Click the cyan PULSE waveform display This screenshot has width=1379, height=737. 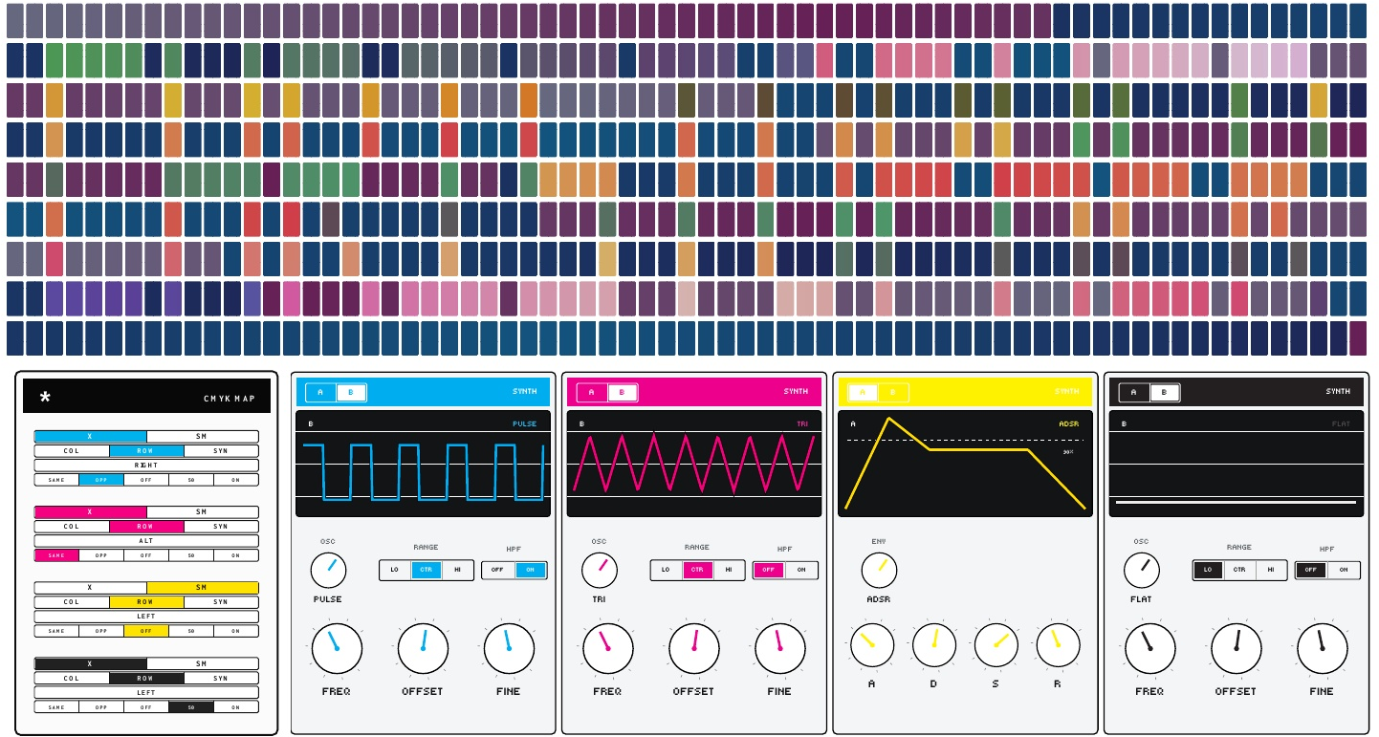point(424,464)
